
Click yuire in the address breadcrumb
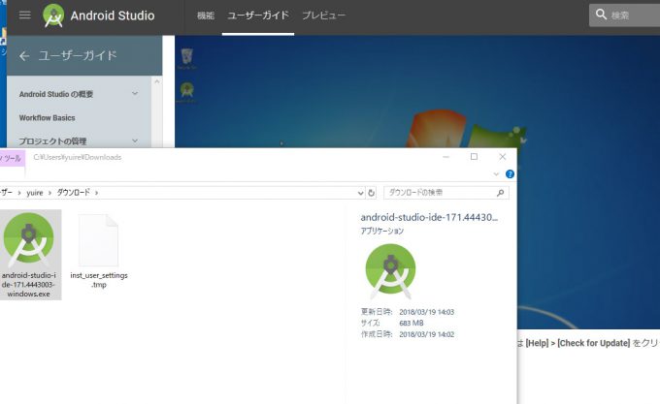[x=35, y=193]
